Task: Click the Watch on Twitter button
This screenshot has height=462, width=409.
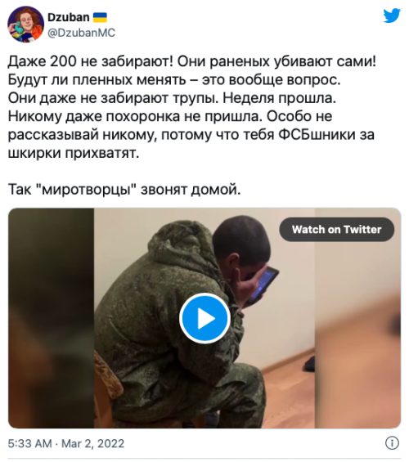Action: [336, 229]
